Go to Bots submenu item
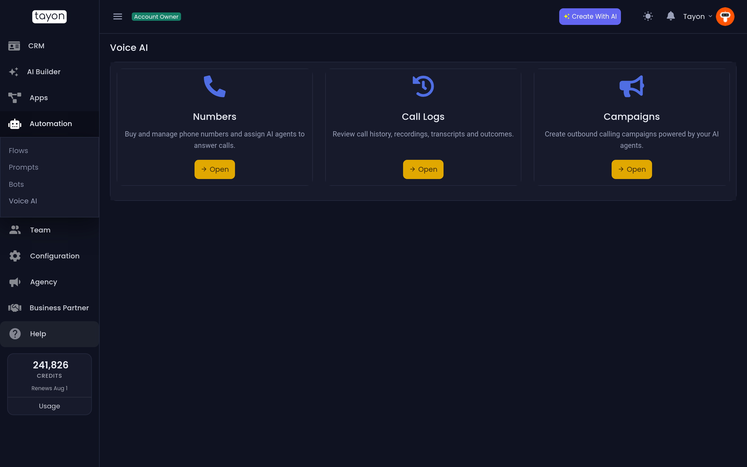 coord(16,184)
